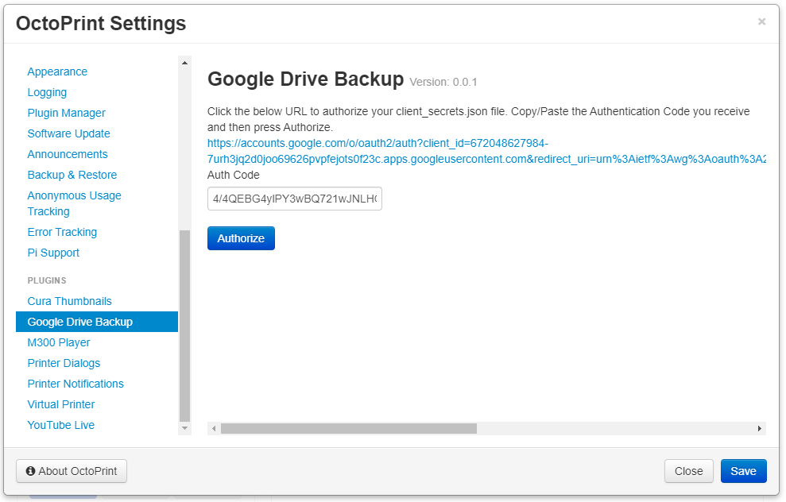
Task: Open the Appearance settings section
Action: click(57, 71)
